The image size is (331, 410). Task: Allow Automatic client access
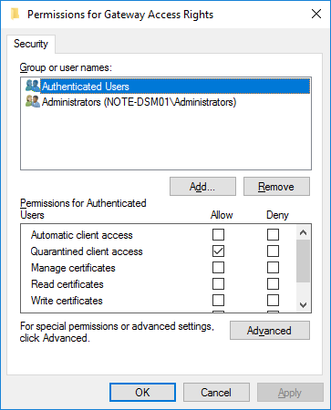tap(218, 235)
